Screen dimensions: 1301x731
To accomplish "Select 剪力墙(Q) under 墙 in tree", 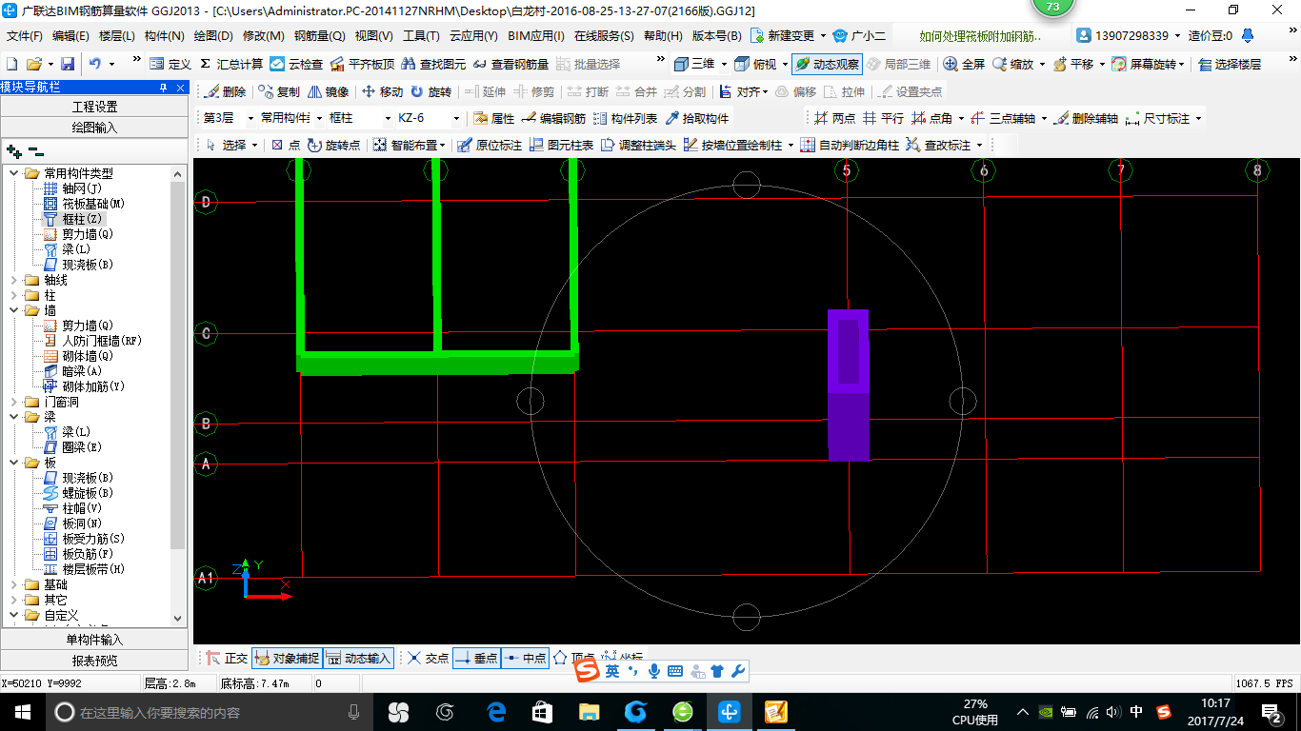I will click(x=88, y=326).
